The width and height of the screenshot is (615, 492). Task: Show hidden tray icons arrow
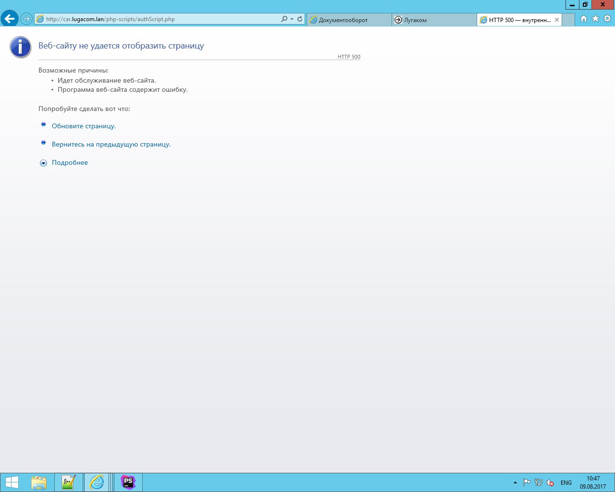coord(515,482)
